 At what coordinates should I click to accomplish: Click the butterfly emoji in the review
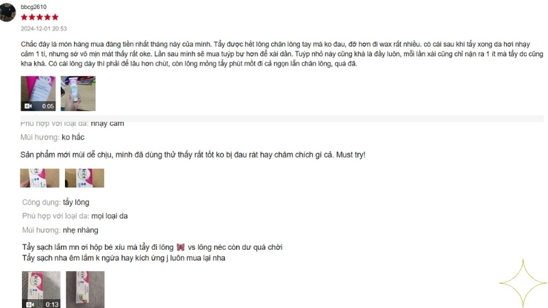pyautogui.click(x=180, y=247)
